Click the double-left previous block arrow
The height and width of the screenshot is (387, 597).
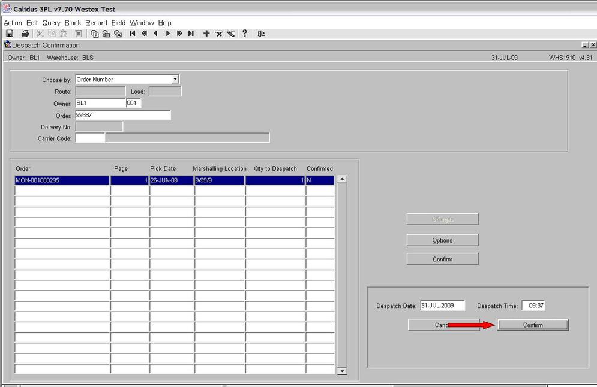pos(145,34)
